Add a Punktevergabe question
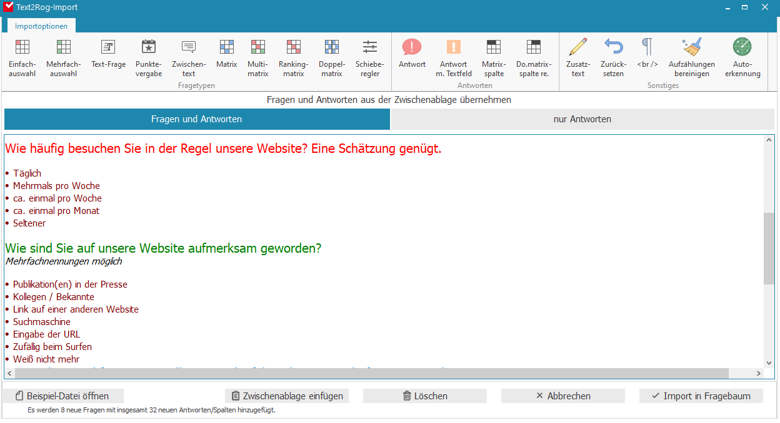This screenshot has height=423, width=780. [x=149, y=56]
